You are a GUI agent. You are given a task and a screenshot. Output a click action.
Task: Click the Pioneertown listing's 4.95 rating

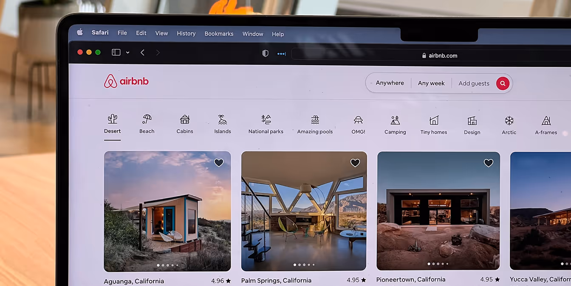click(490, 279)
